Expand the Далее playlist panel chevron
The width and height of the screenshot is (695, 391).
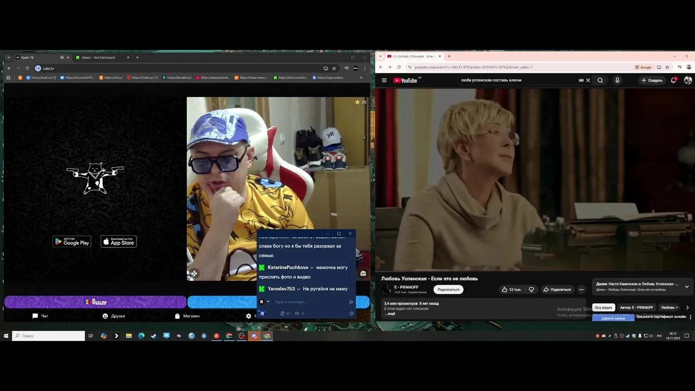click(686, 286)
